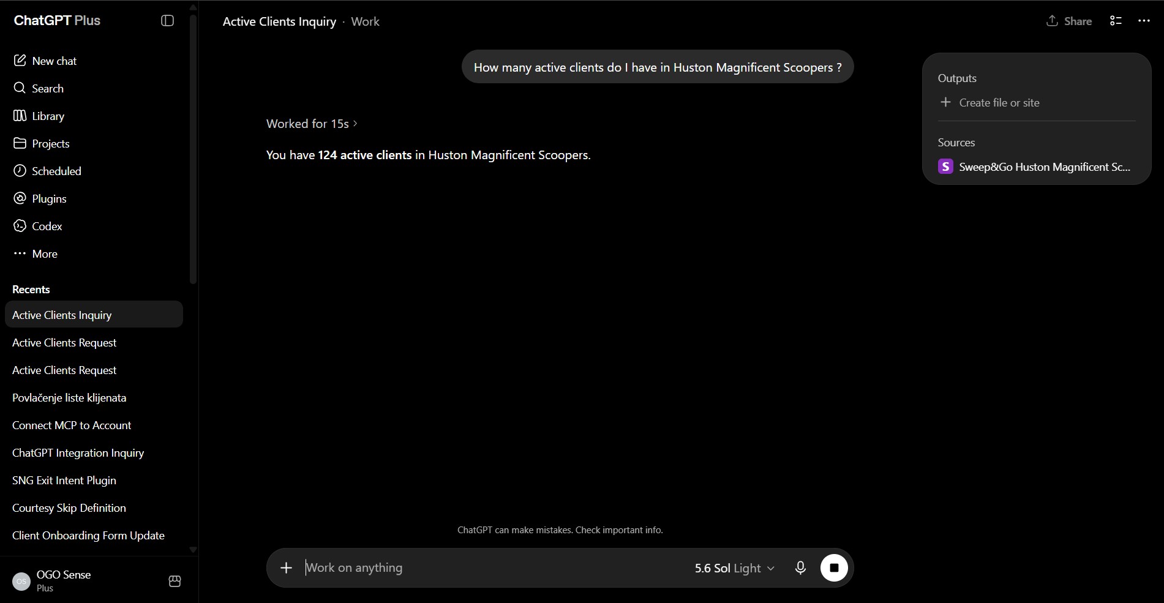Expand the 5.6 Sol Light model dropdown
This screenshot has width=1164, height=603.
tap(734, 568)
